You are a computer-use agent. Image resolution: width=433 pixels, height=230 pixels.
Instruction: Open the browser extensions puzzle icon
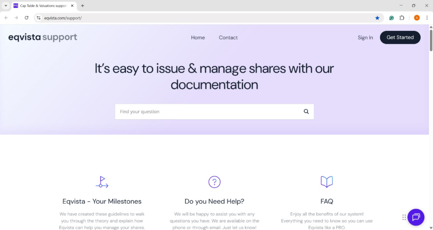pyautogui.click(x=402, y=18)
